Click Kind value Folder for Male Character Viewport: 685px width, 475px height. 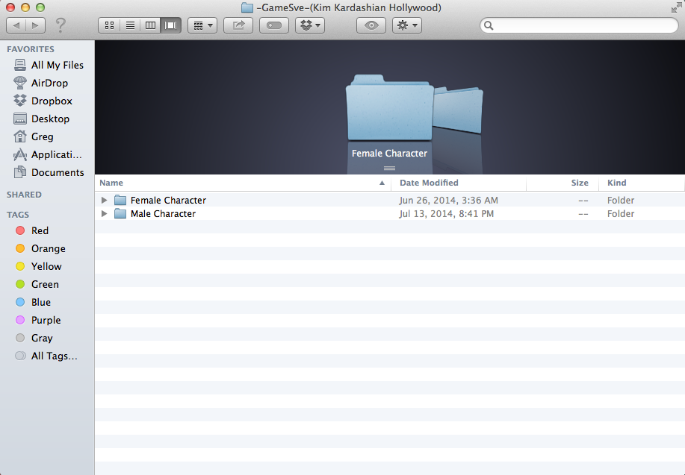(x=620, y=214)
